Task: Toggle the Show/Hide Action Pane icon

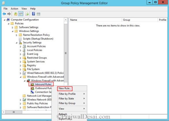Action: [39, 14]
